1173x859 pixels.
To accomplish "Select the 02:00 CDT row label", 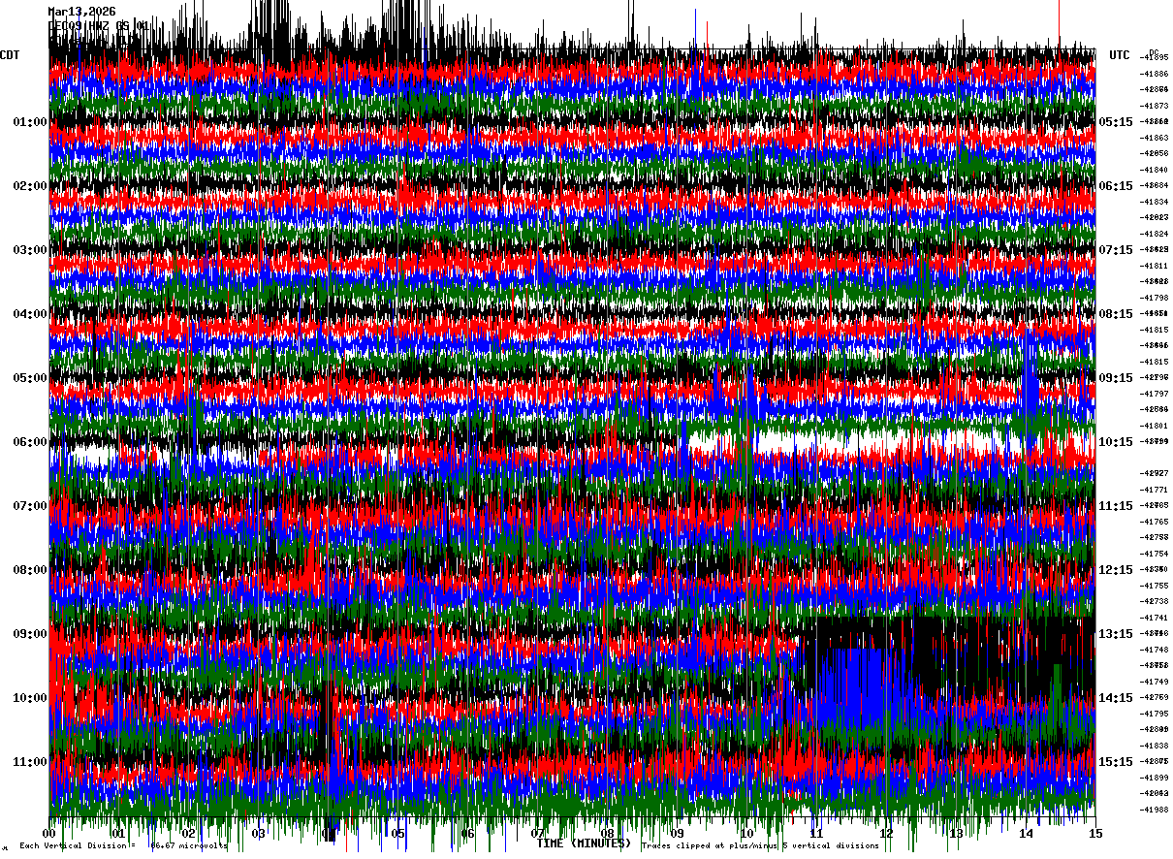I will pos(29,186).
